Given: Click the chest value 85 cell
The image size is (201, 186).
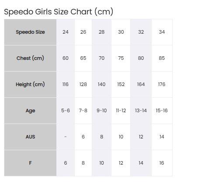Looking at the screenshot, I should pyautogui.click(x=162, y=58).
